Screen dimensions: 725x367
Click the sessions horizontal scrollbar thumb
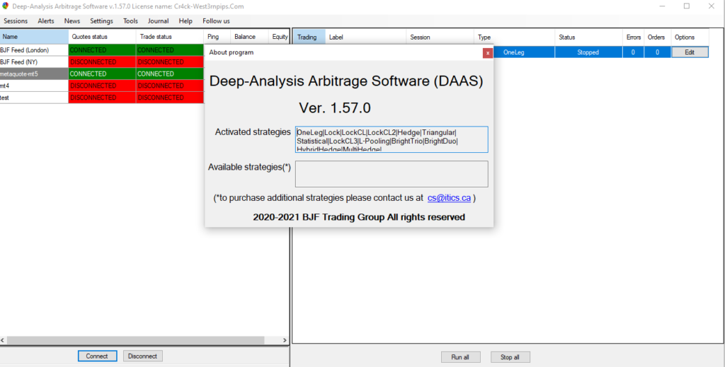pos(135,340)
